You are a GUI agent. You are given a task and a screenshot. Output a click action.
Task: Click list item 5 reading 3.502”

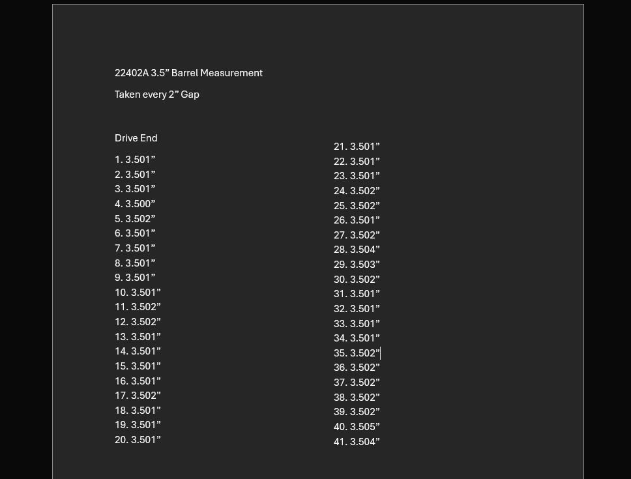(x=135, y=219)
